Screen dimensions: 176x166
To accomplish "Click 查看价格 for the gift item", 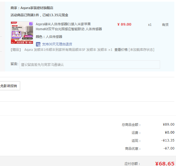I will point(121,50).
